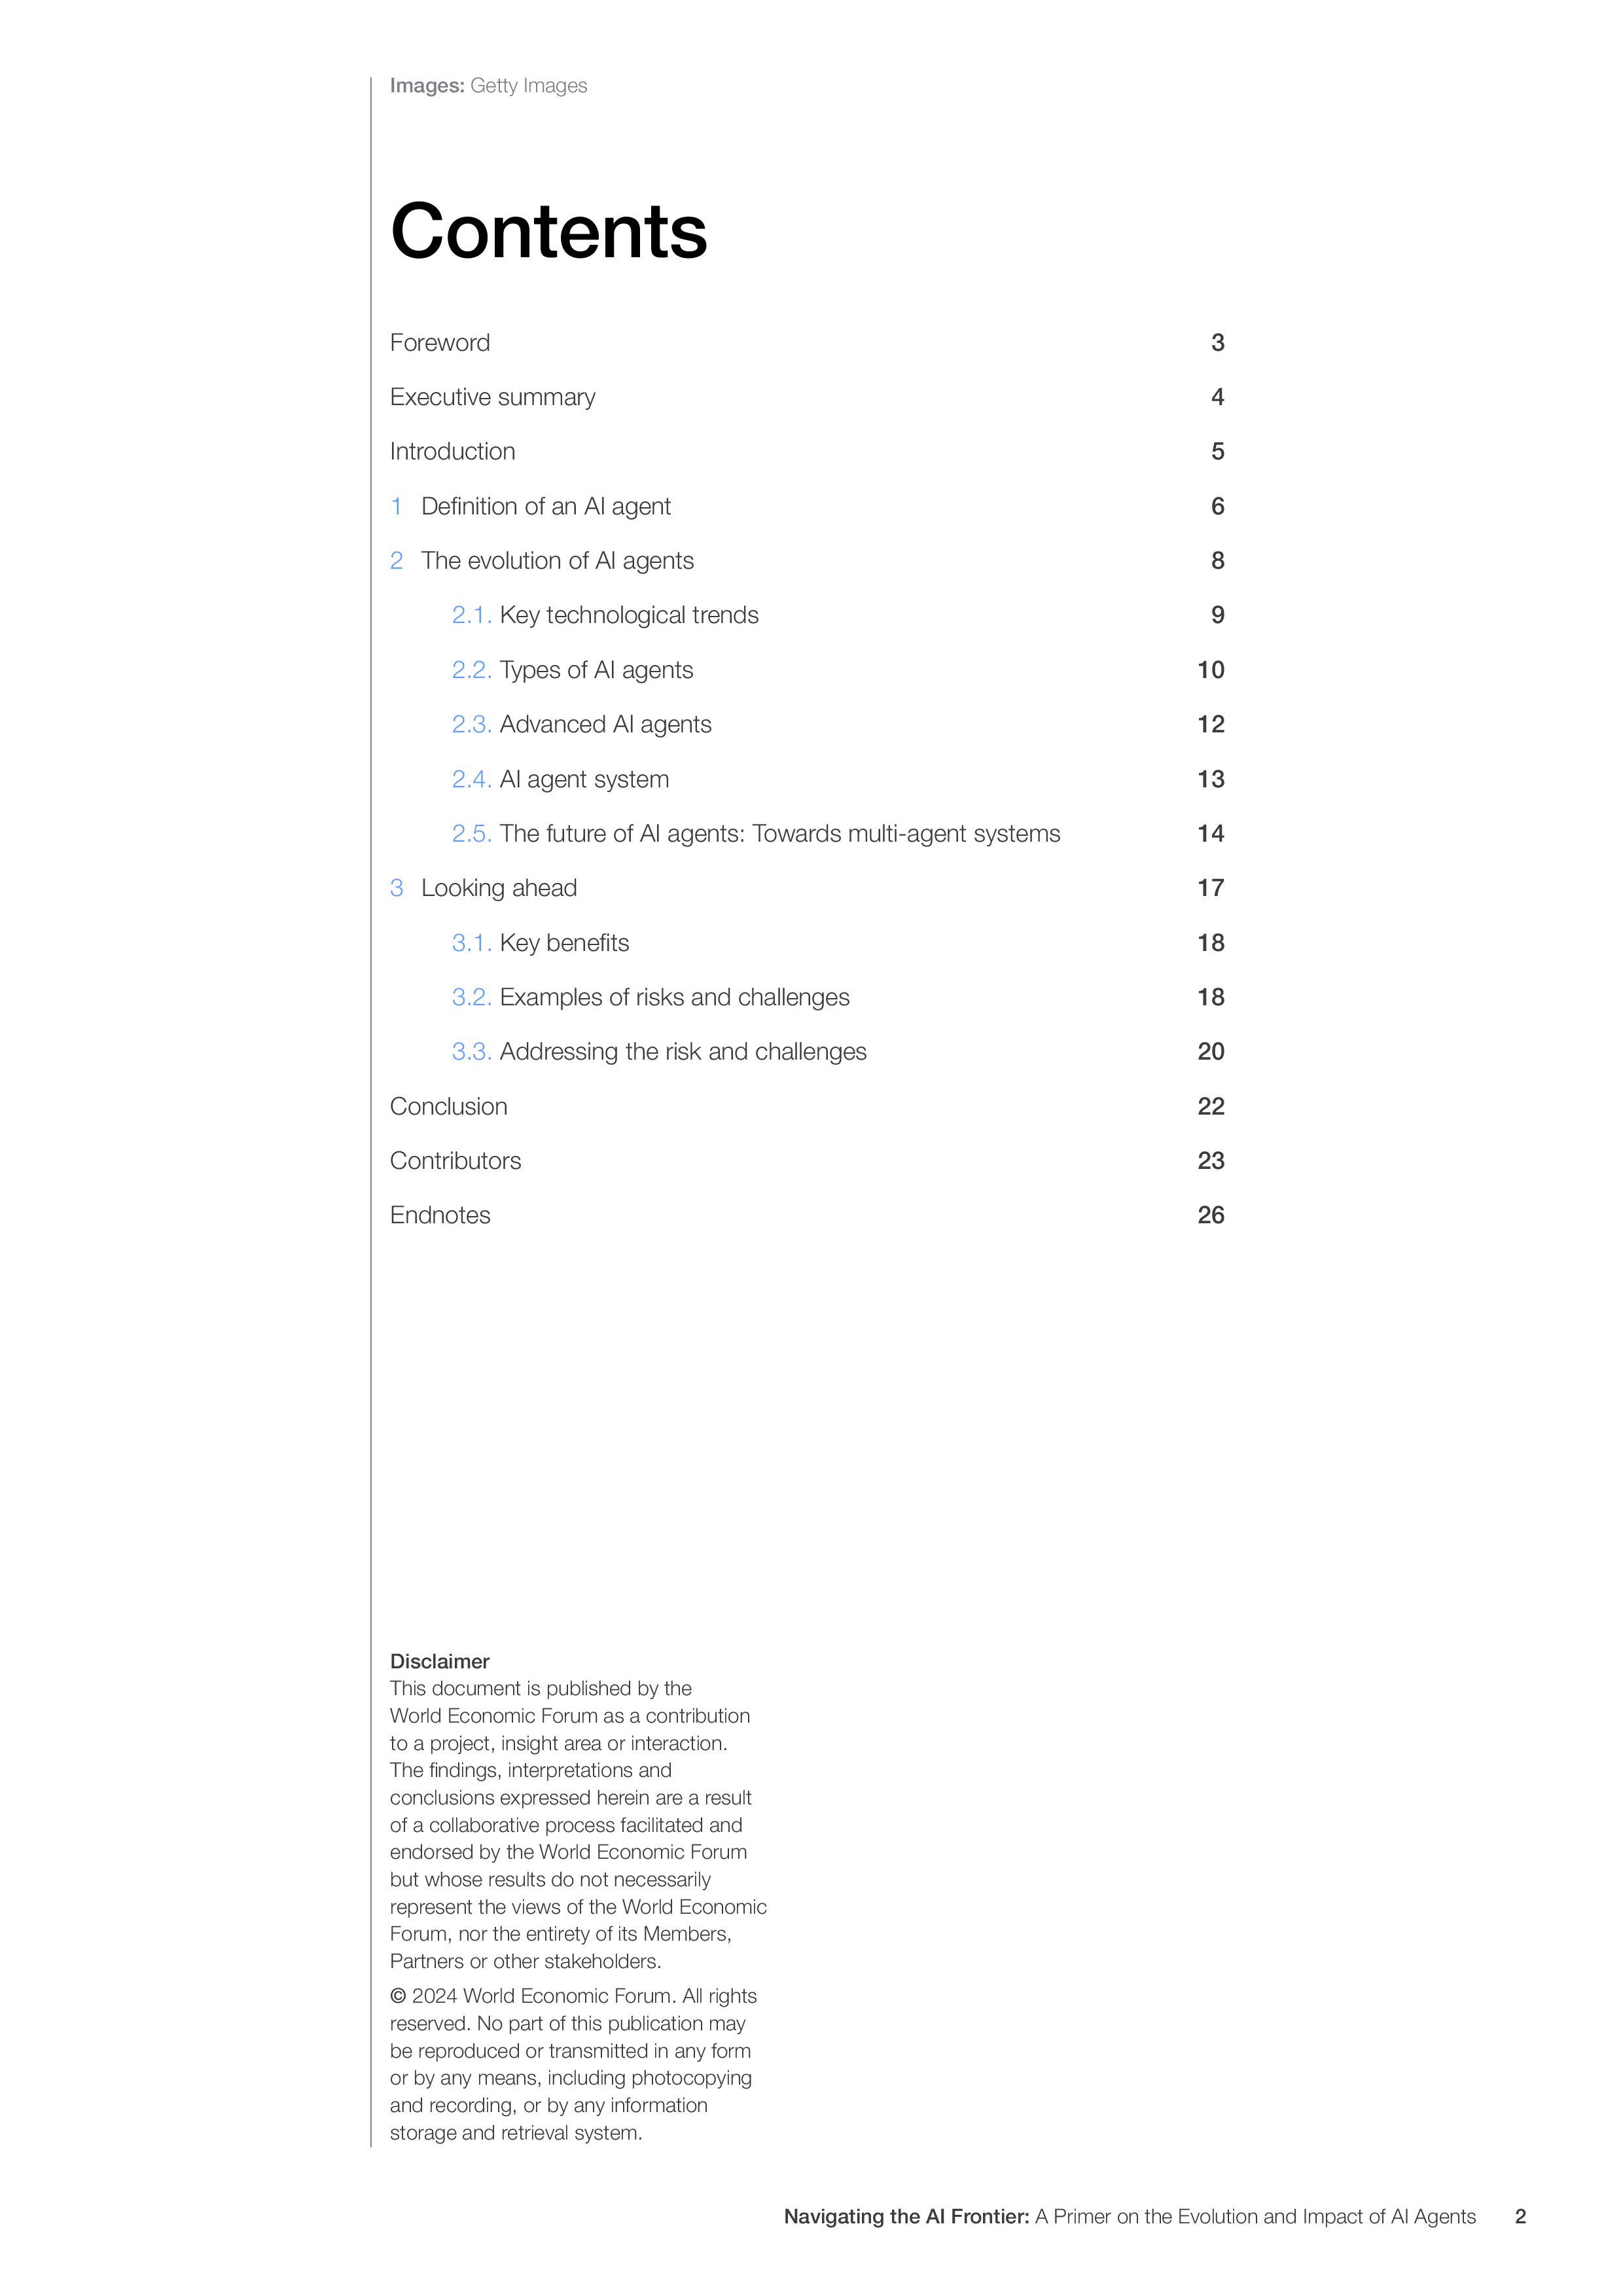Open 2.3 Advanced AI agents section
The height and width of the screenshot is (2296, 1623).
coord(838,724)
